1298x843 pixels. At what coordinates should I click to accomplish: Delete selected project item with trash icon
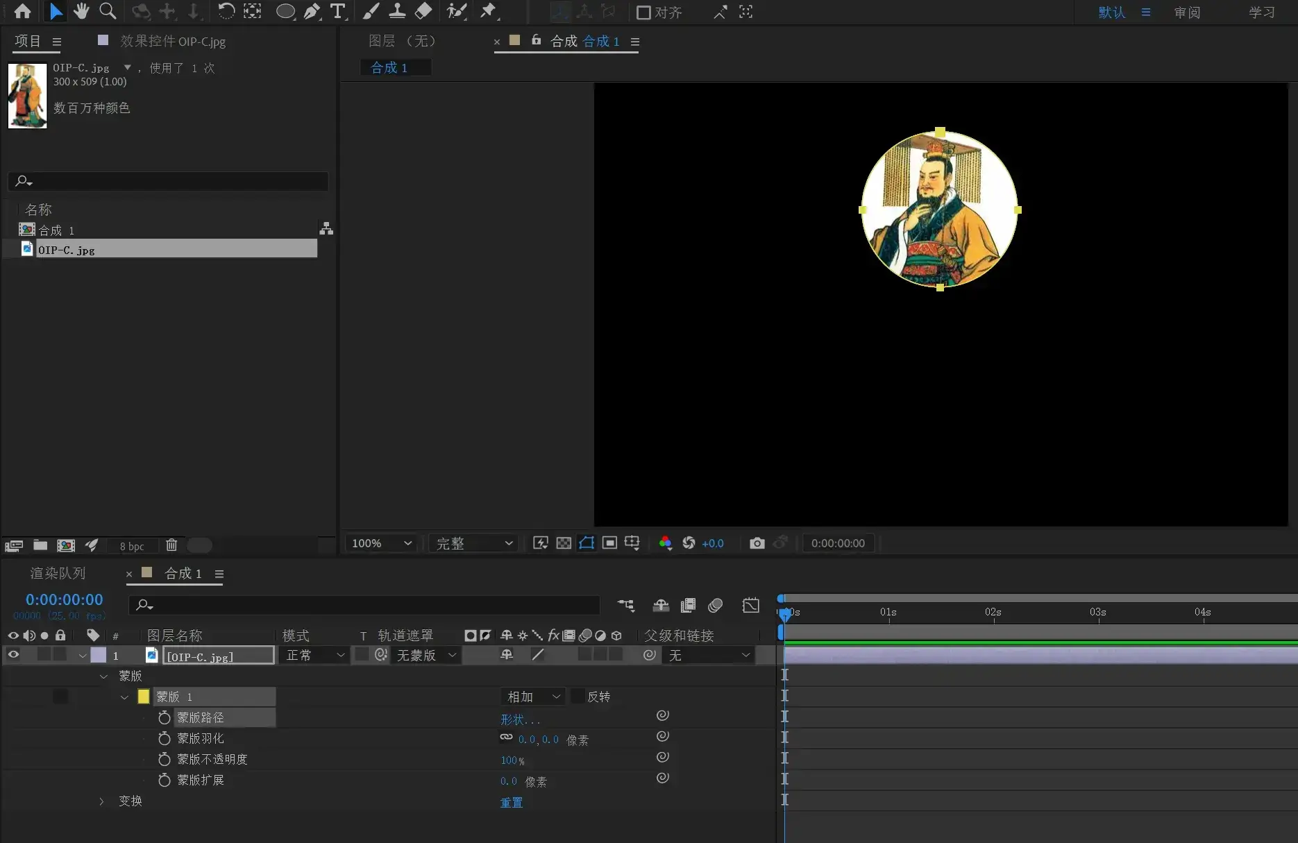(171, 545)
